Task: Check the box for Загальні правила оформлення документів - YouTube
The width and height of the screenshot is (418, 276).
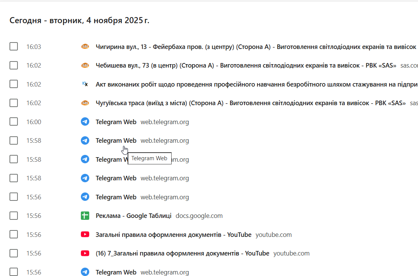Action: (14, 234)
